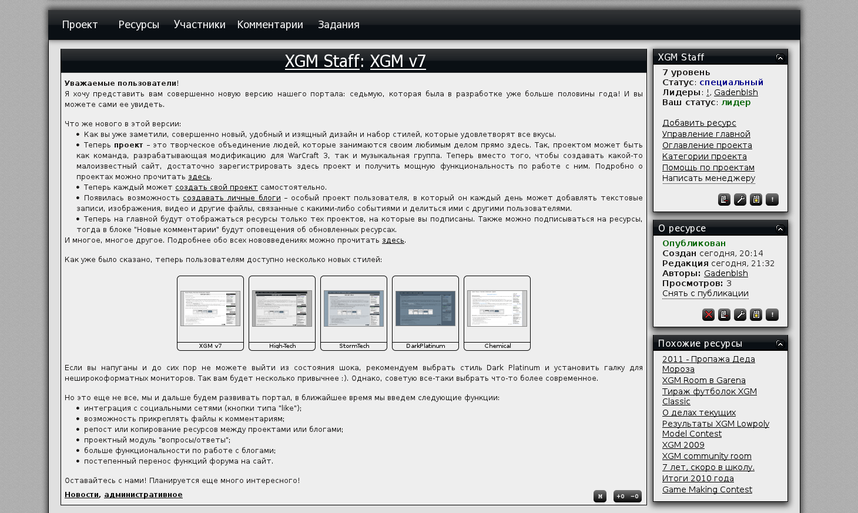
Task: Open the Комментарии menu
Action: click(x=270, y=25)
